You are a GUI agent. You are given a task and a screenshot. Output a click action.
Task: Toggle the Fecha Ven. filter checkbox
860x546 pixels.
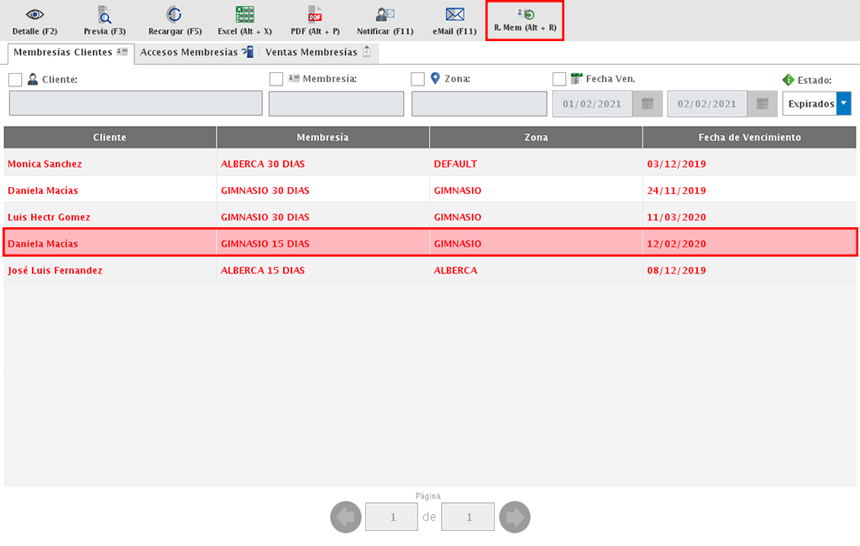[x=559, y=79]
